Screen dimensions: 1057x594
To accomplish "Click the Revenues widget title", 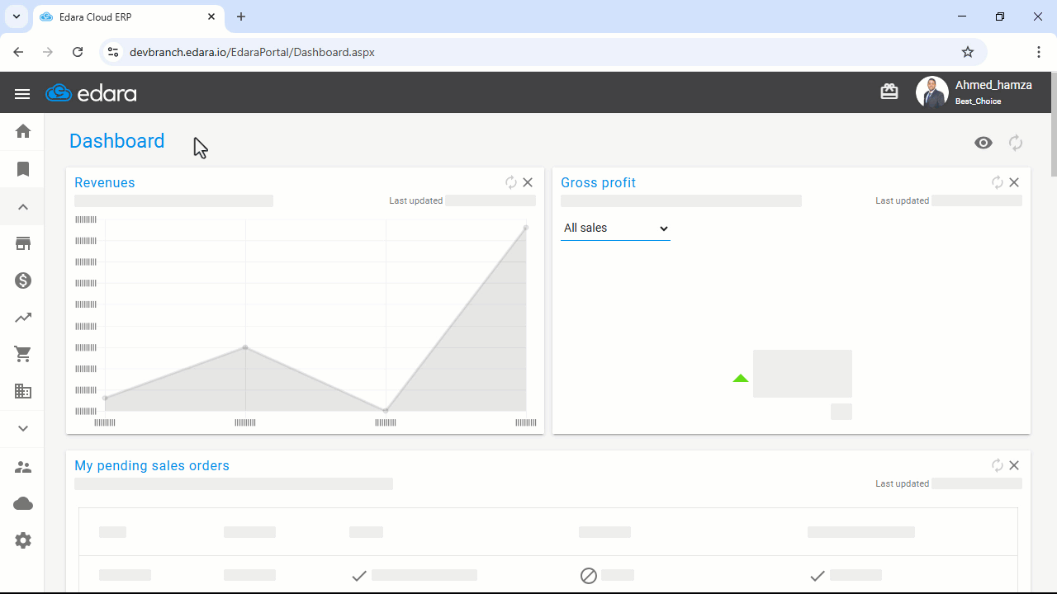I will [105, 182].
